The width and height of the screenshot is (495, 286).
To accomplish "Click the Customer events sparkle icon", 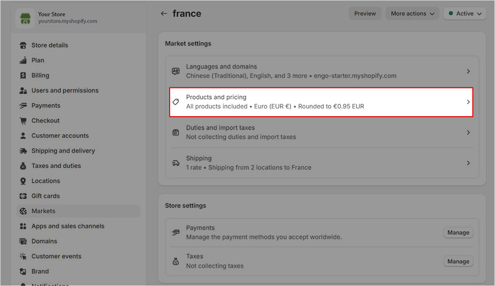I will pyautogui.click(x=23, y=256).
